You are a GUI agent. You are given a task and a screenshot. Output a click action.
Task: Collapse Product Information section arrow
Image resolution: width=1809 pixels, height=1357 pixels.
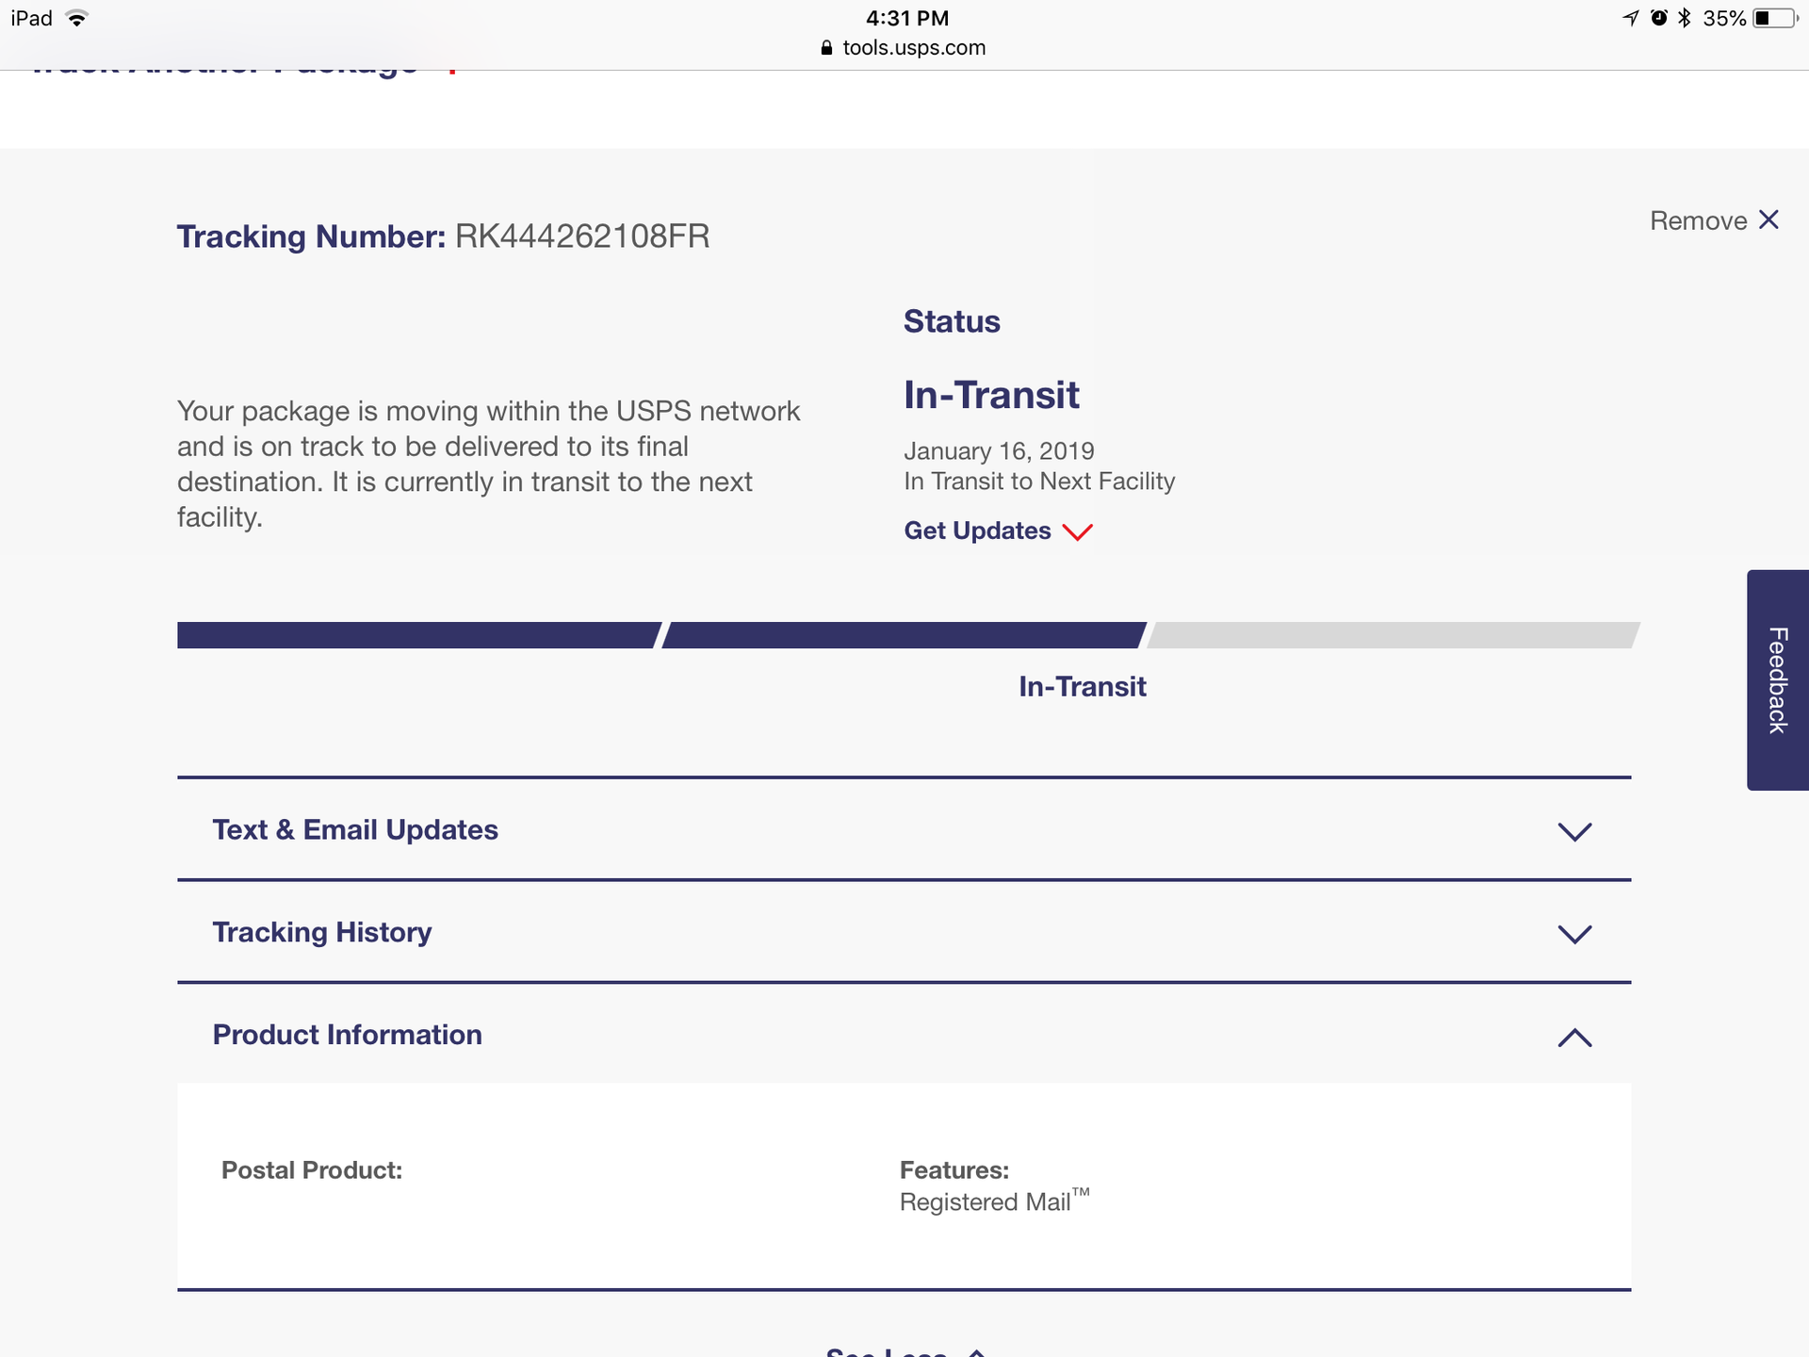point(1574,1038)
